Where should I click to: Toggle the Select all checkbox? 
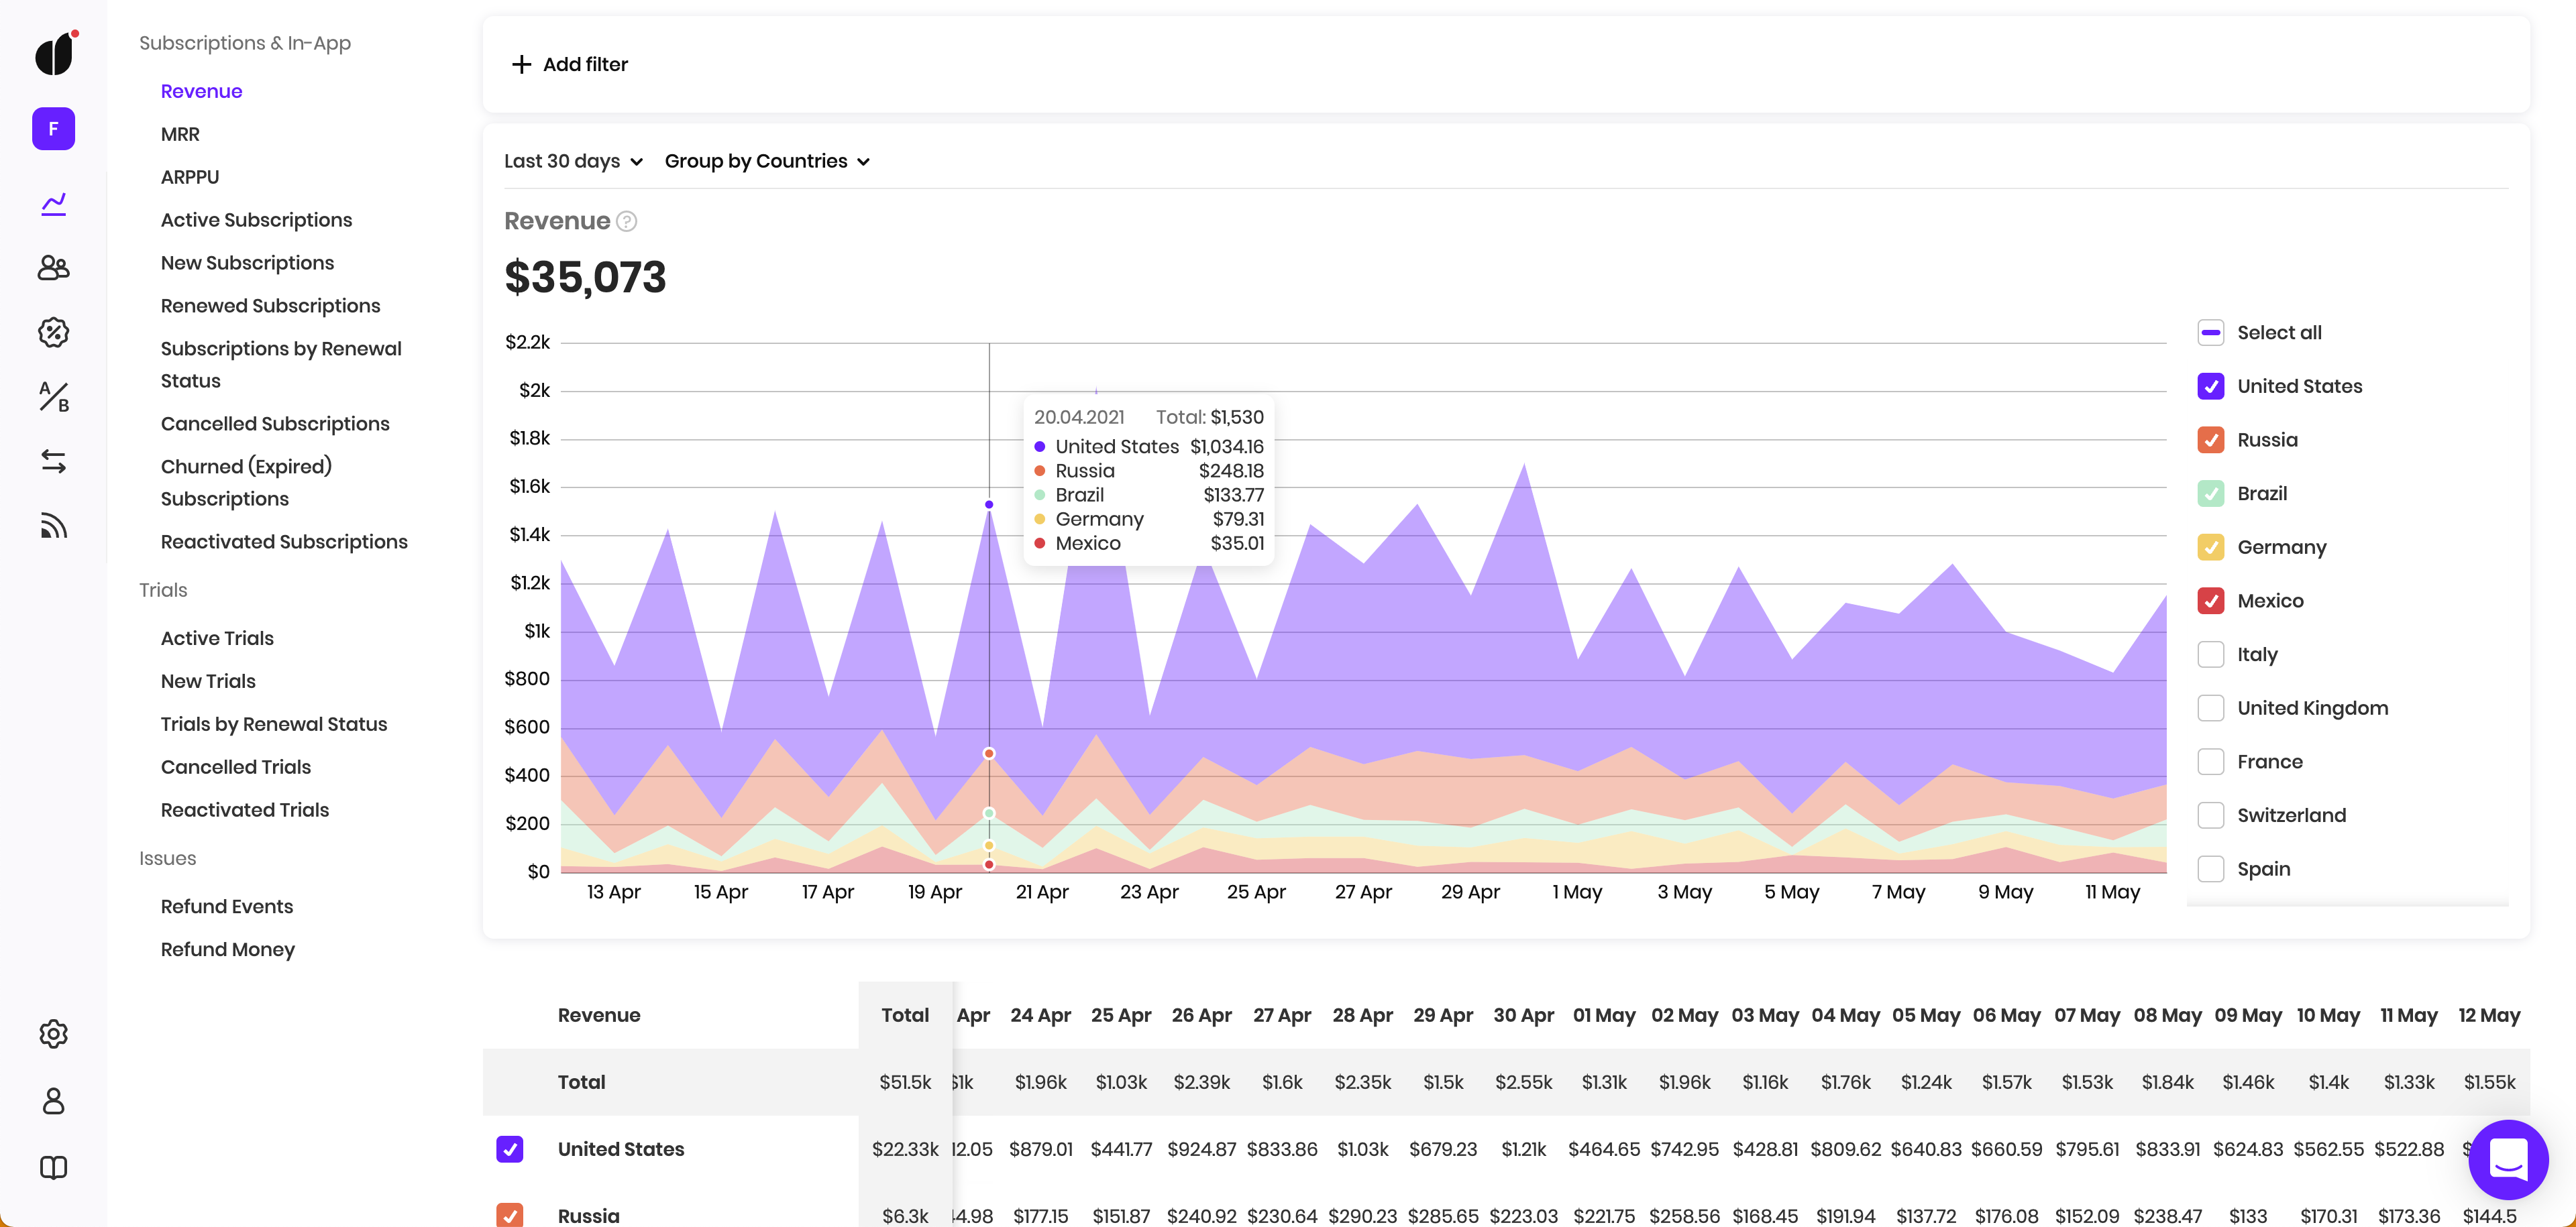(x=2211, y=333)
